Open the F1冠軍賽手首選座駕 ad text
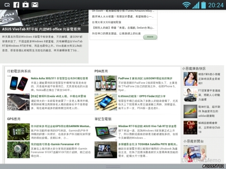The width and height of the screenshot is (226, 169). click(209, 95)
